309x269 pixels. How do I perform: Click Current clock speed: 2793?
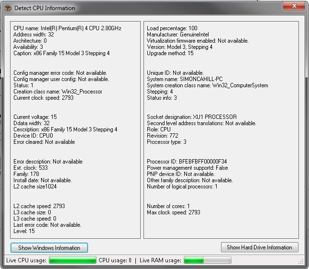[44, 98]
